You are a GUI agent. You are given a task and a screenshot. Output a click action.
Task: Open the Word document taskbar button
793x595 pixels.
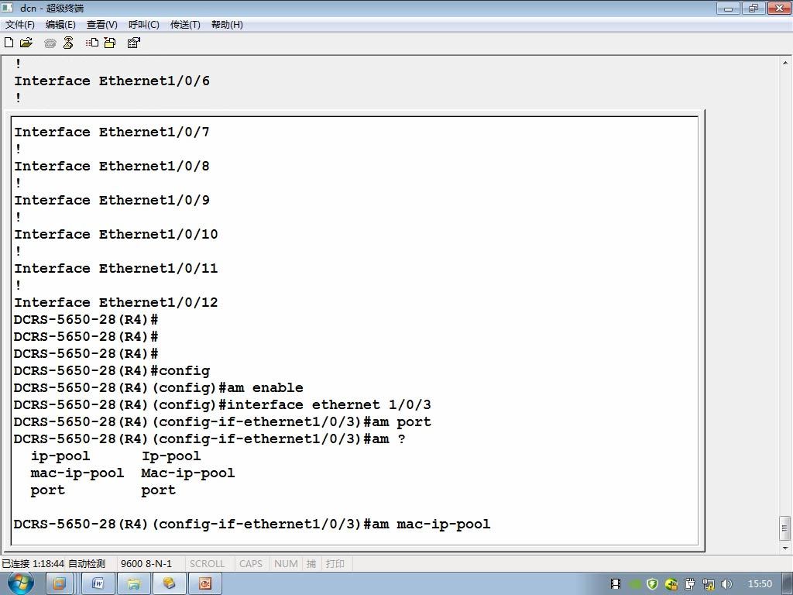point(98,584)
